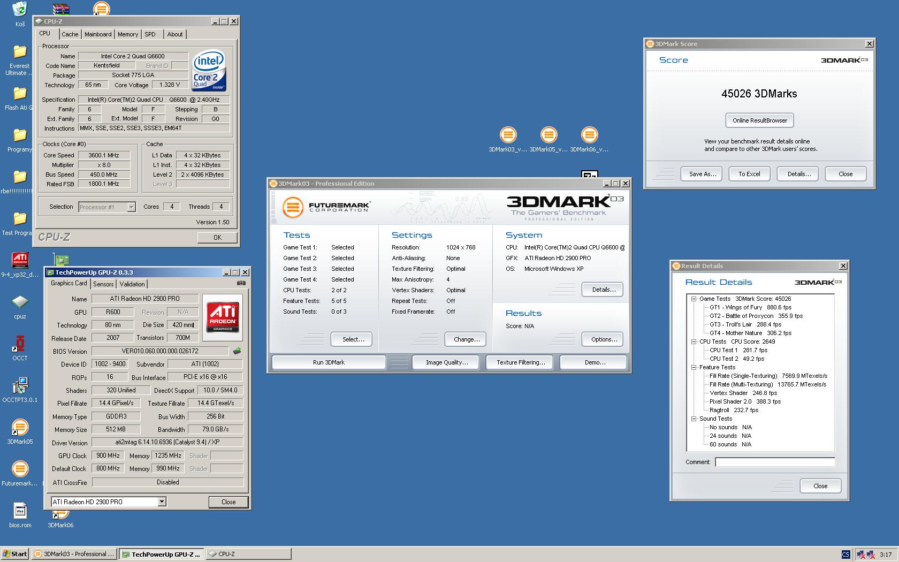Click Close in the 3DMark Score window
This screenshot has height=562, width=899.
pos(845,174)
